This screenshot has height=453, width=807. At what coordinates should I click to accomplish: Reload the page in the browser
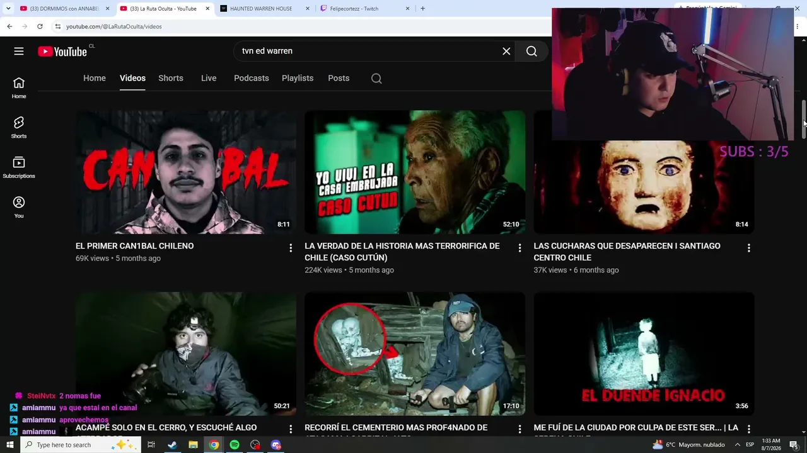click(40, 26)
